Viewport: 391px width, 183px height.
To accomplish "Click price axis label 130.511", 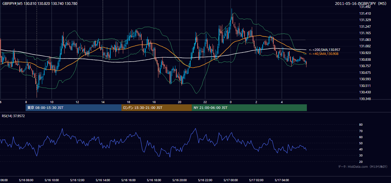I will (365, 86).
